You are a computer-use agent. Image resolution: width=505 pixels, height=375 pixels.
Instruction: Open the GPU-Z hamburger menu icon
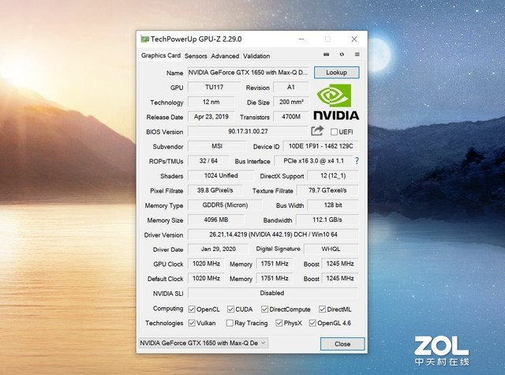pos(357,54)
